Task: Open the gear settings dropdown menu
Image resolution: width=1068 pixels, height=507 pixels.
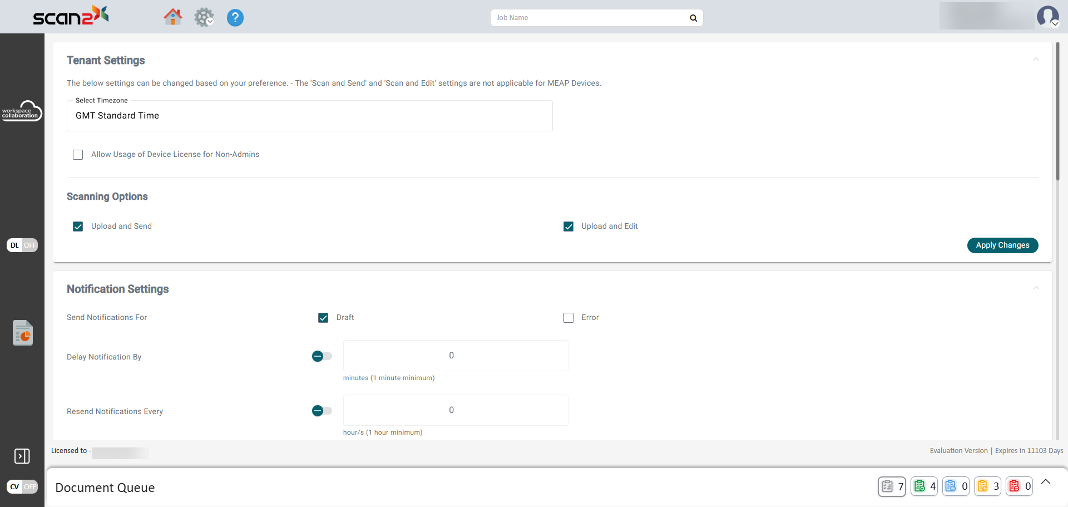Action: [204, 18]
